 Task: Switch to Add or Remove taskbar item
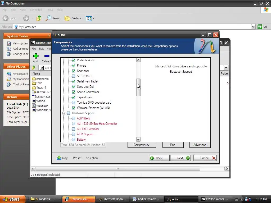146,199
